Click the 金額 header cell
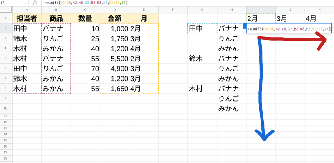 [x=114, y=18]
